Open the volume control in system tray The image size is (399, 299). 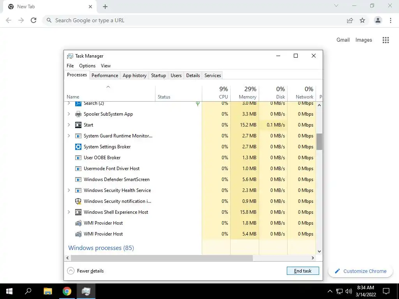[349, 291]
